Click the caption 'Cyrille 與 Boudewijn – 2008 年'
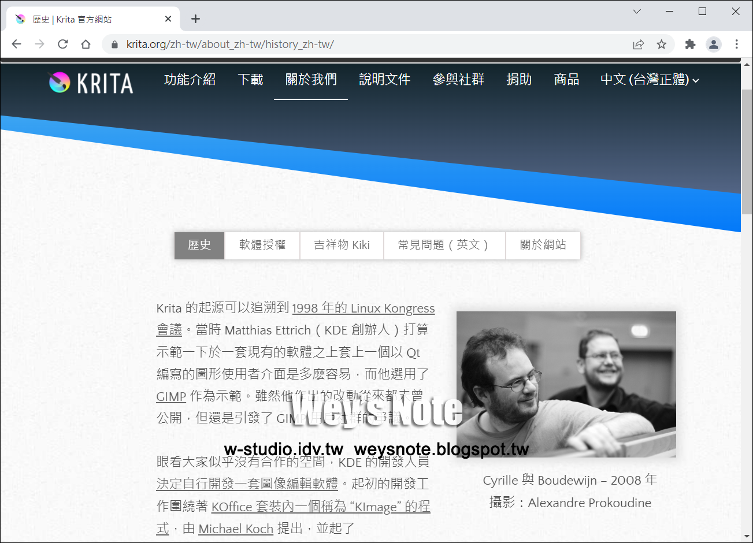The image size is (753, 543). click(570, 481)
